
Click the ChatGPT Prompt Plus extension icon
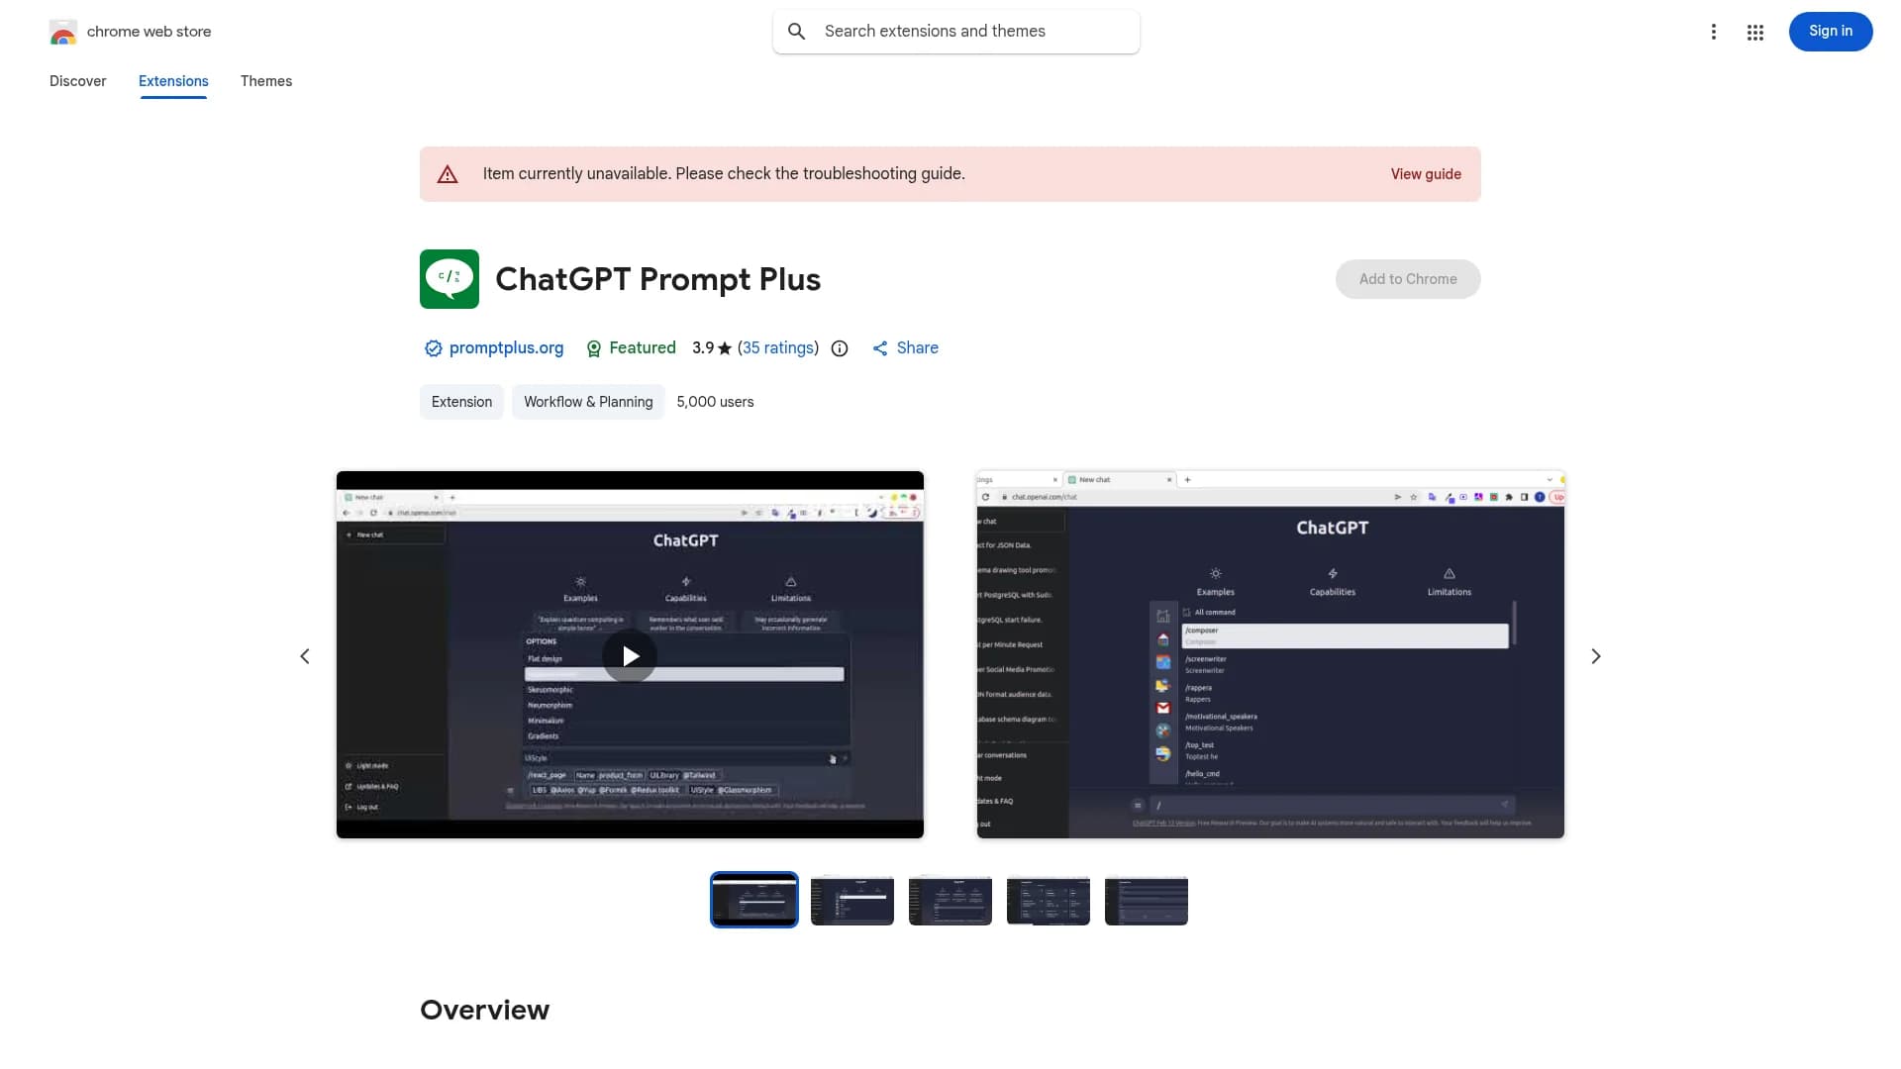click(x=450, y=279)
